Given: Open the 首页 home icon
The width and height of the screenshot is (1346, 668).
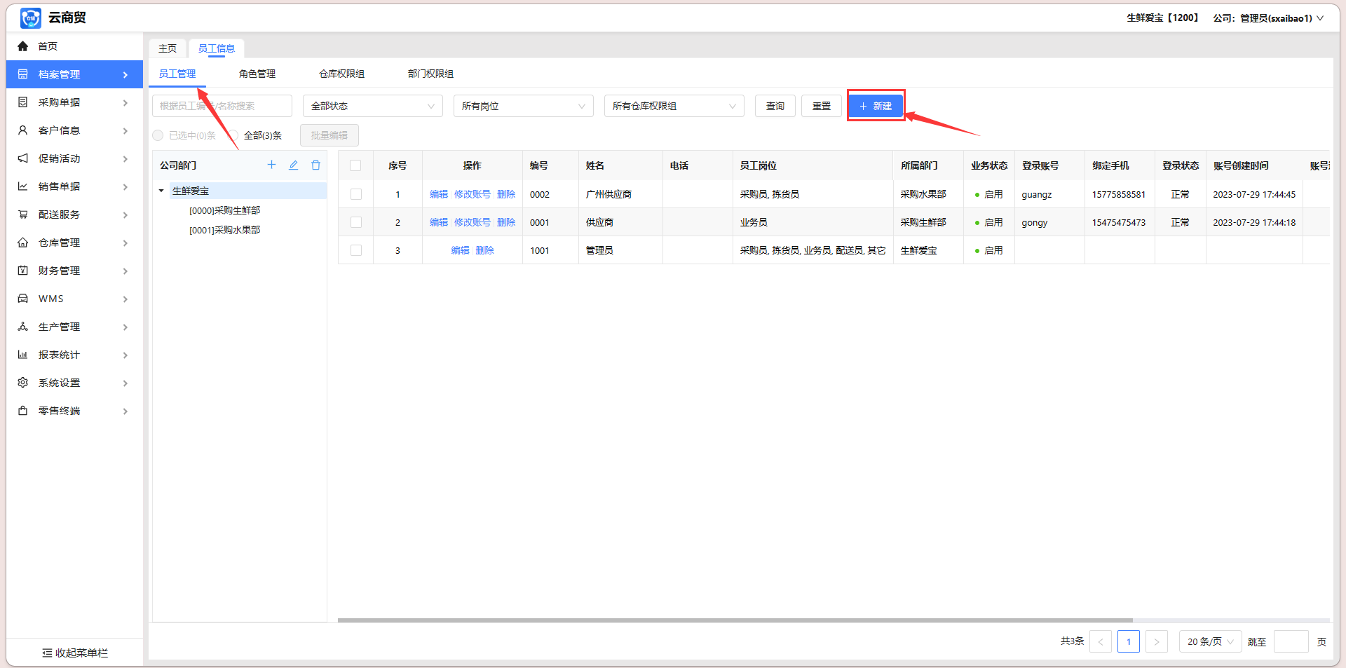Looking at the screenshot, I should pos(23,46).
